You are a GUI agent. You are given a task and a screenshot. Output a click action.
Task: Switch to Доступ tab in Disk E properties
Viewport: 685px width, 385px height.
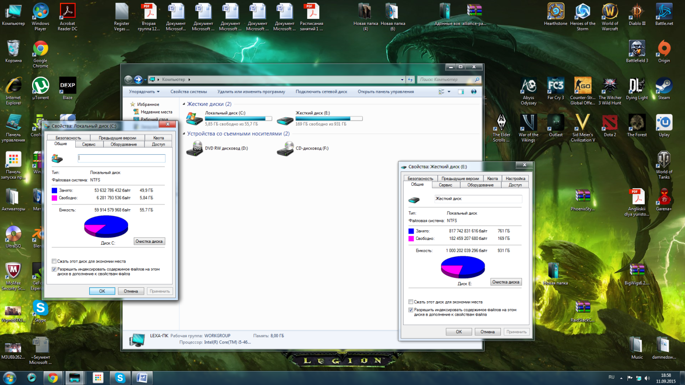click(515, 185)
